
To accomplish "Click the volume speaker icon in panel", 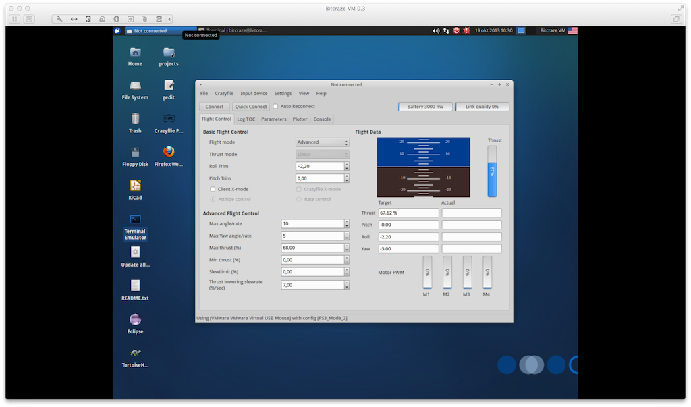I will tap(435, 31).
